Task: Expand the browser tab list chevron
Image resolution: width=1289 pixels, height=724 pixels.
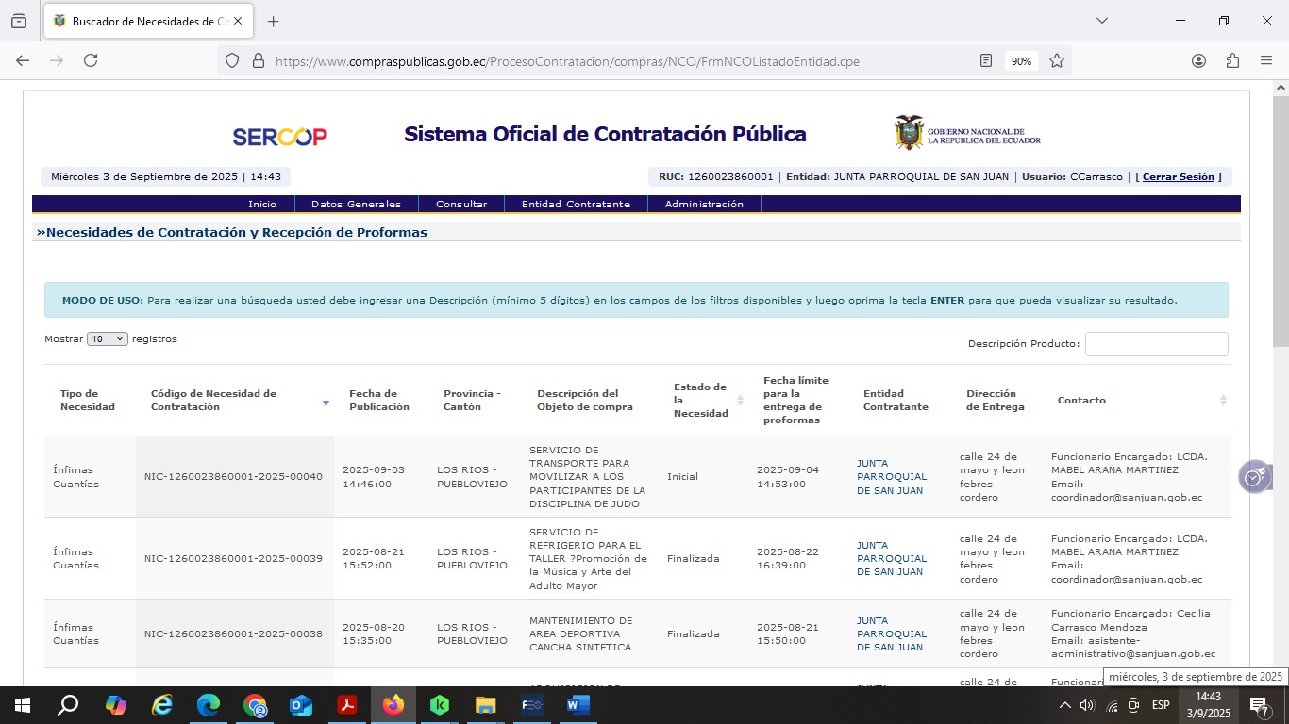Action: 1101,21
